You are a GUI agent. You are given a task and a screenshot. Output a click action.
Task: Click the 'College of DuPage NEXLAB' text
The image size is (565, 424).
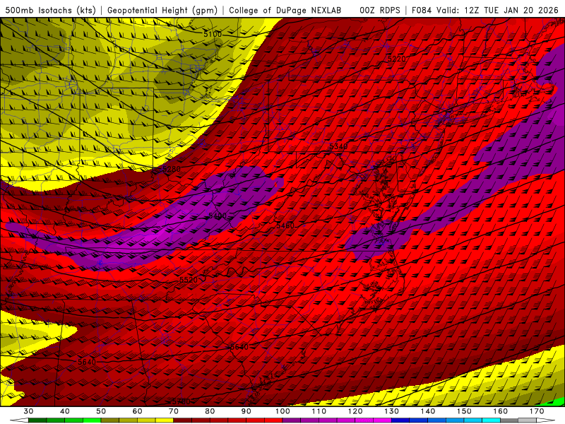(x=285, y=10)
